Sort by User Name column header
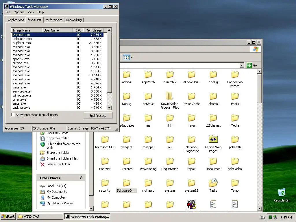The image size is (296, 222). point(58,30)
